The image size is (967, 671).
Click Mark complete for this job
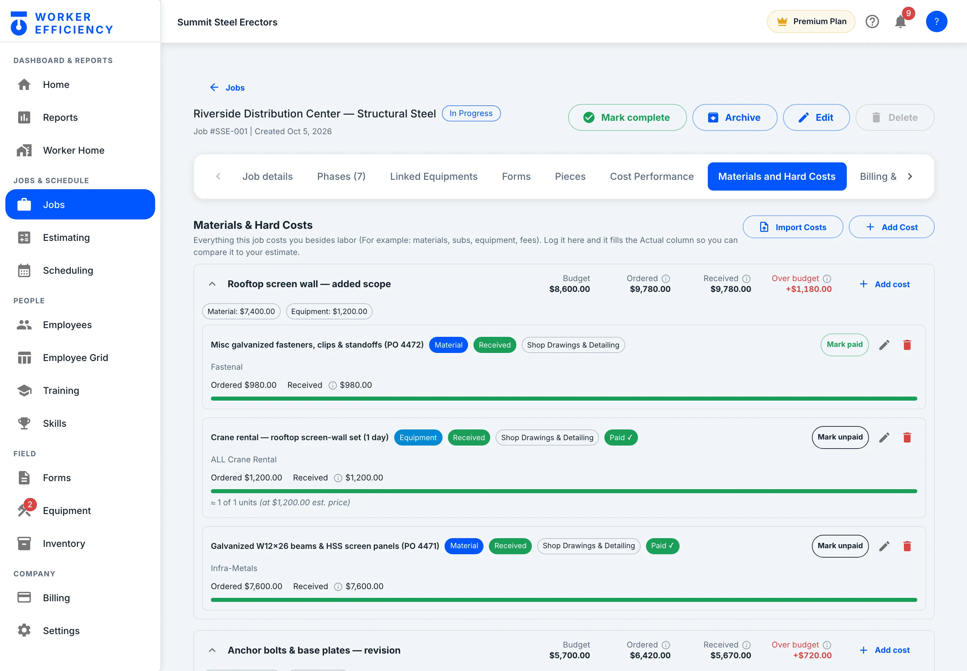click(x=627, y=117)
